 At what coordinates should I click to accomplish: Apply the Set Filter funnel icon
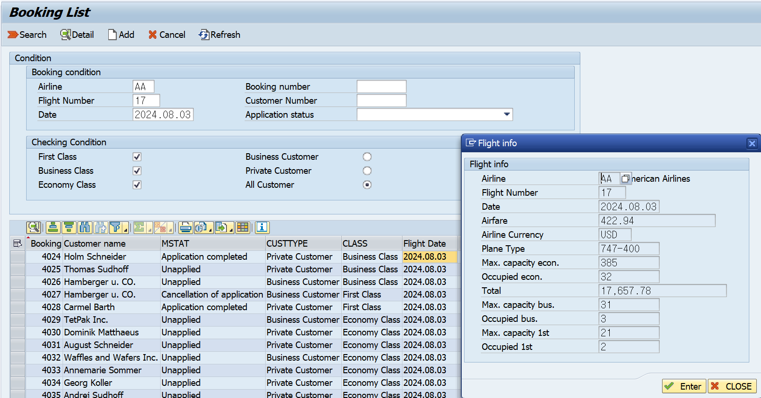click(x=116, y=227)
